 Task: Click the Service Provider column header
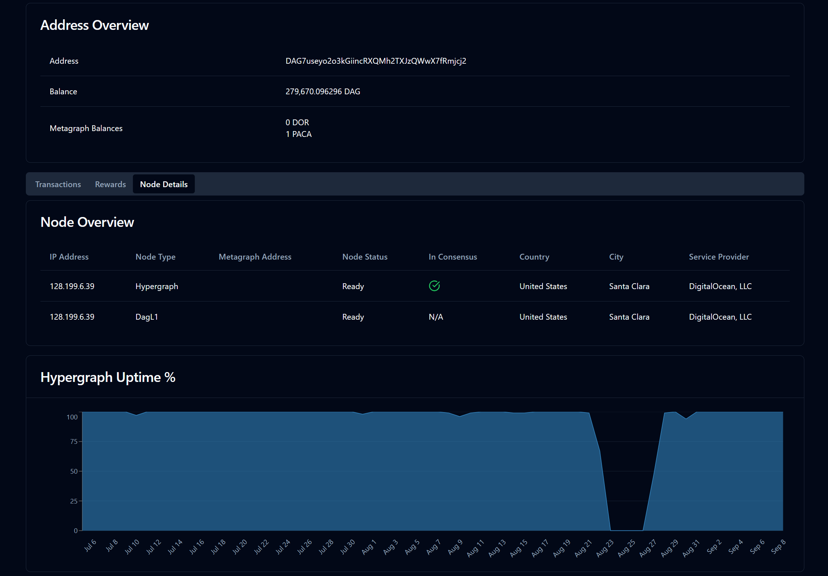[718, 257]
